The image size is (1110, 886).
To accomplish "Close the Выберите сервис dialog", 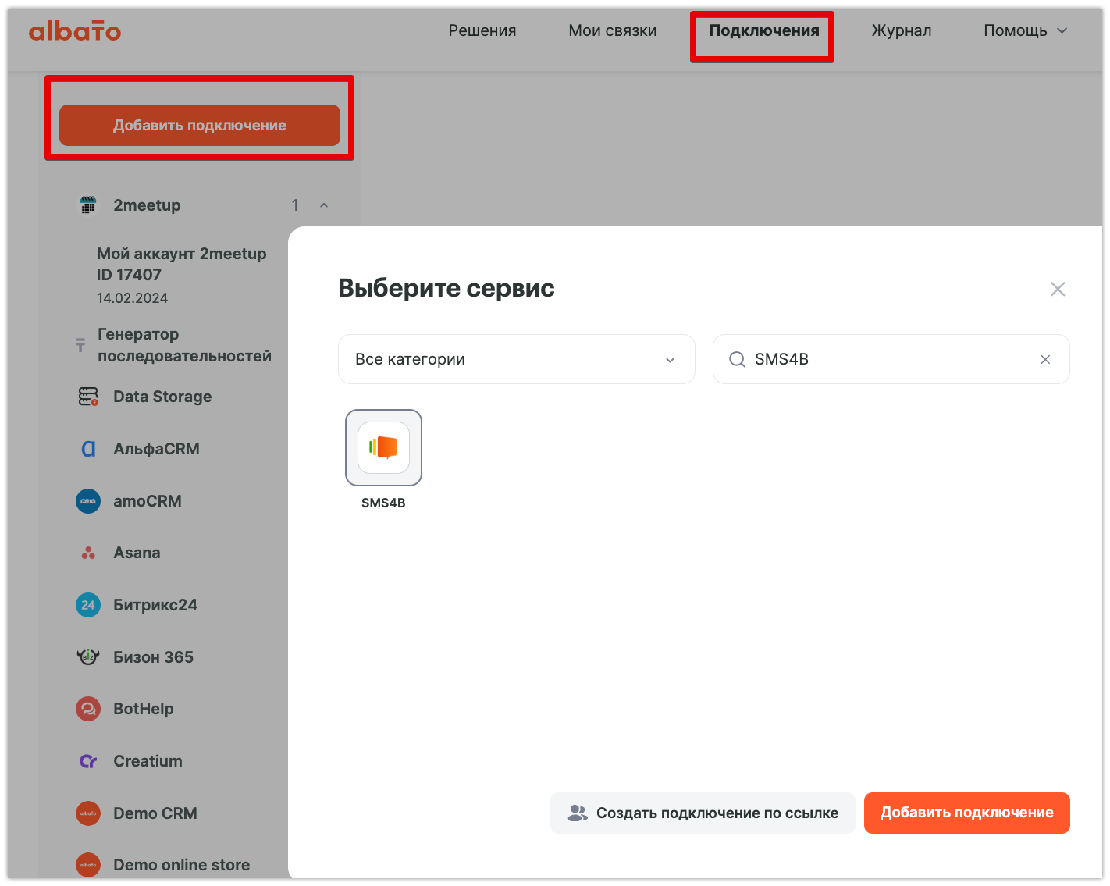I will 1058,289.
